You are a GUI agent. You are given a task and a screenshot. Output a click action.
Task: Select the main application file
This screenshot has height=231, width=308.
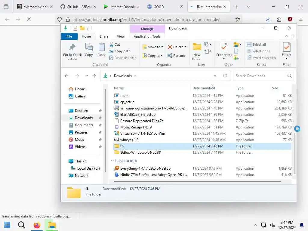point(202,96)
